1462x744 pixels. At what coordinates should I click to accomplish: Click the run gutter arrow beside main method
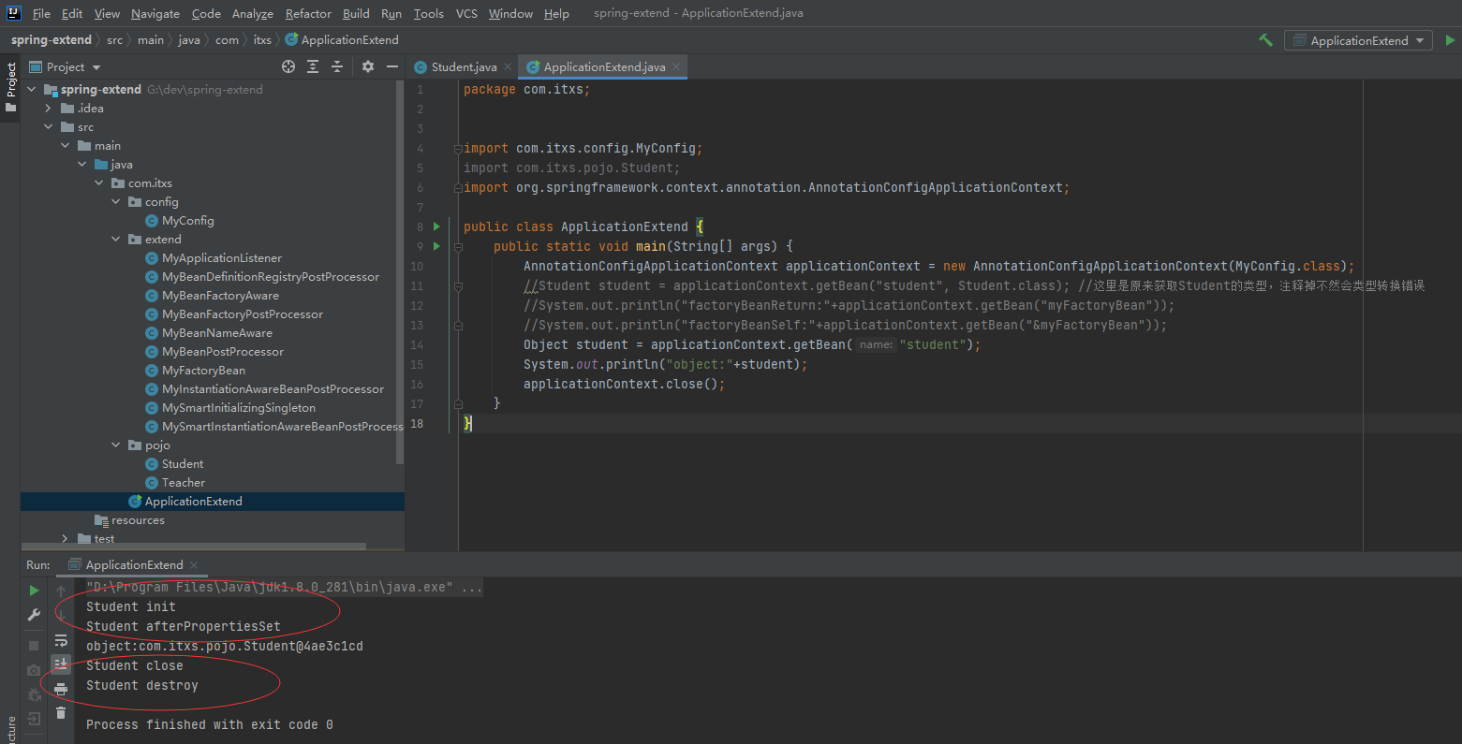point(436,246)
